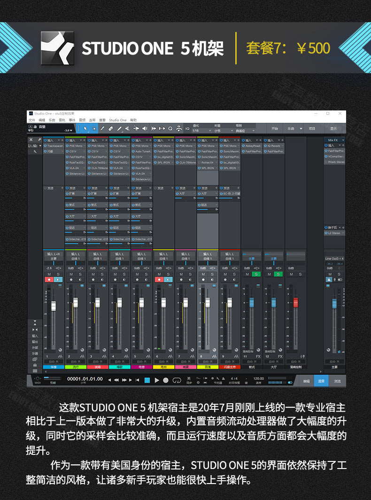Switch to the 混音 view at bottom

tap(321, 381)
